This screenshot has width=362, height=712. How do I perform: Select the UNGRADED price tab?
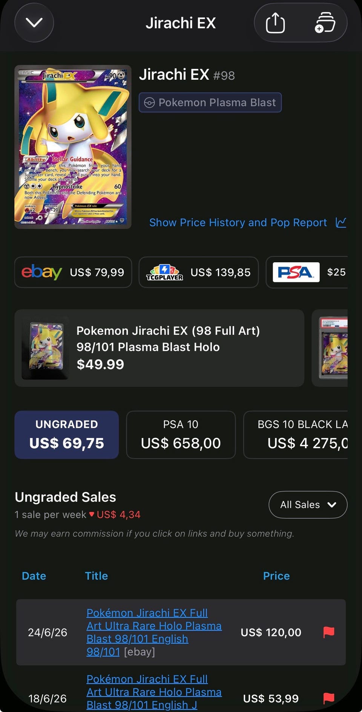point(67,435)
